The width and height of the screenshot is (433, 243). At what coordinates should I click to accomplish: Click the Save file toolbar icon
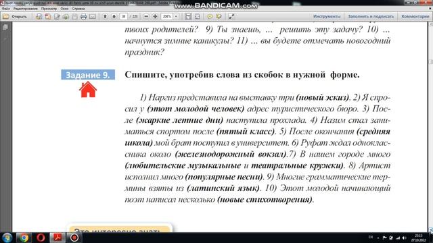coord(74,16)
